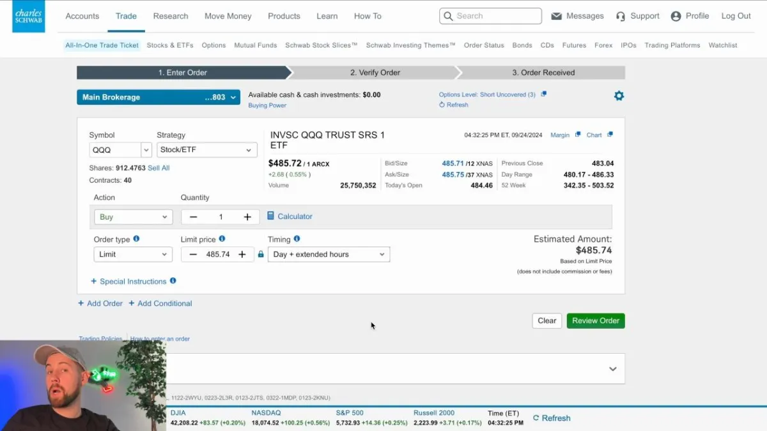Image resolution: width=767 pixels, height=431 pixels.
Task: Go to Forex
Action: (x=603, y=45)
